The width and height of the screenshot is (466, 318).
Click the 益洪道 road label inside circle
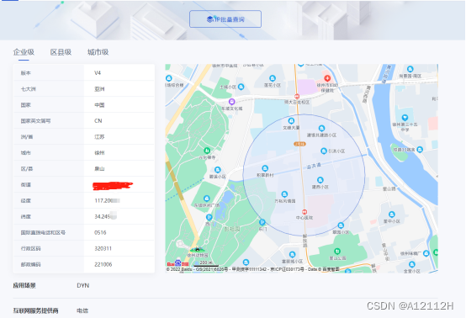coord(314,166)
